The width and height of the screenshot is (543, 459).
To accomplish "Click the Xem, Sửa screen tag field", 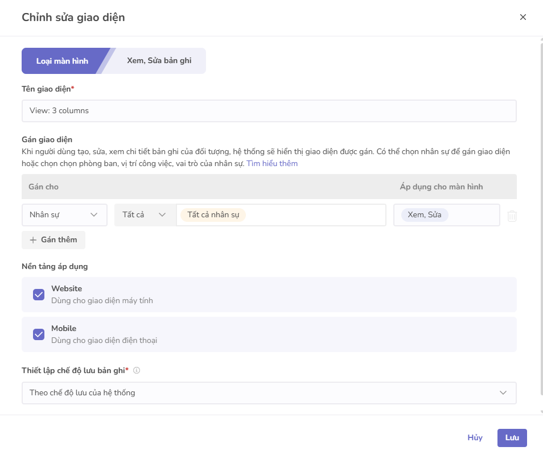I will (446, 215).
